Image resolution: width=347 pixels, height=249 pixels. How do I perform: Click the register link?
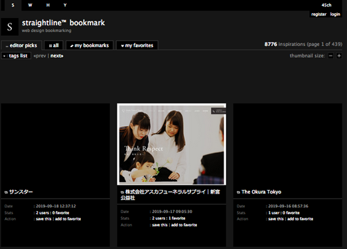coord(319,15)
